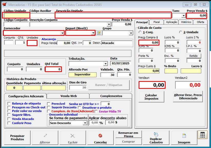Click the Calcular Impostos button
211x148 pixels.
151,97
